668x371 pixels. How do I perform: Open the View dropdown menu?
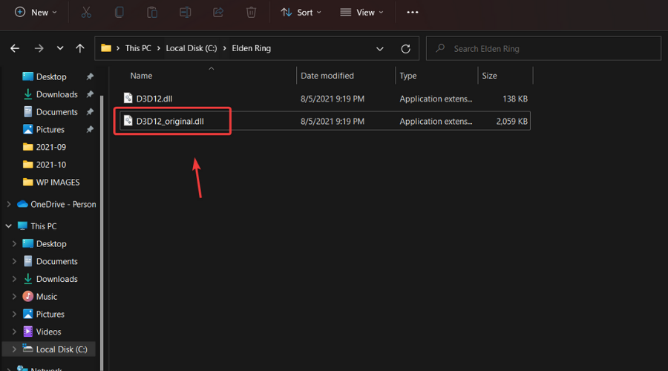tap(361, 13)
